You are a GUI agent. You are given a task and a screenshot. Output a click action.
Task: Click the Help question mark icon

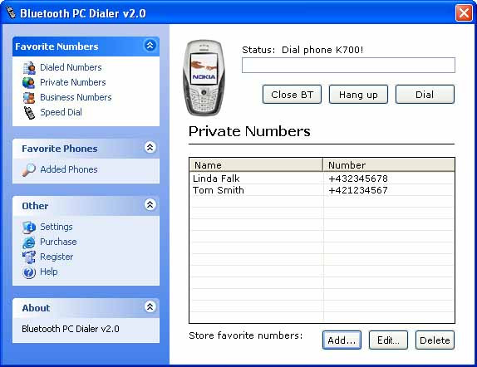point(29,272)
